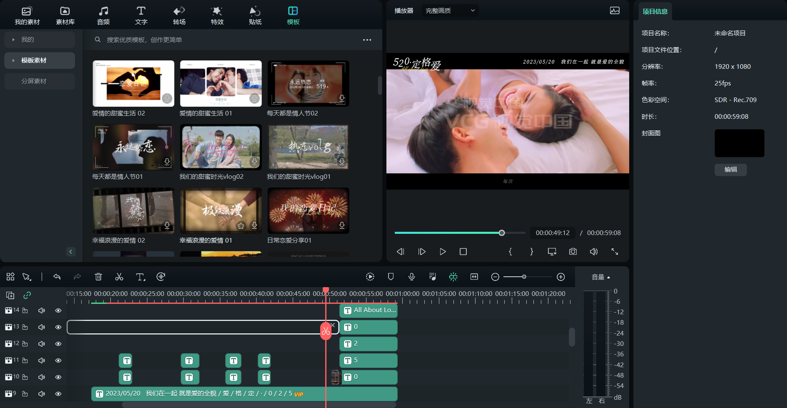
Task: Delete selected clip with trash icon
Action: point(98,277)
